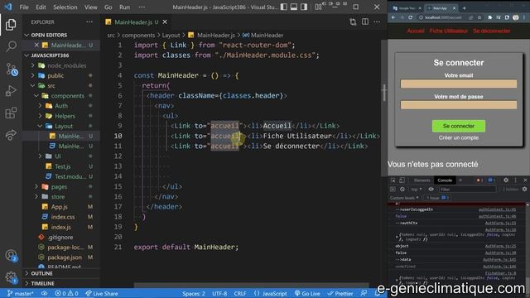The height and width of the screenshot is (298, 530).
Task: Open the Live Share activity bar icon
Action: tap(11, 135)
